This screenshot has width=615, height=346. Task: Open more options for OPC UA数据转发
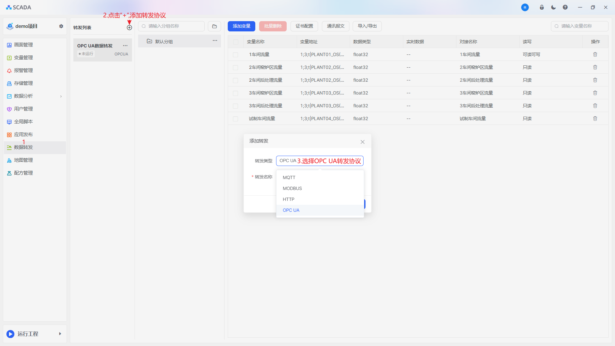tap(125, 45)
